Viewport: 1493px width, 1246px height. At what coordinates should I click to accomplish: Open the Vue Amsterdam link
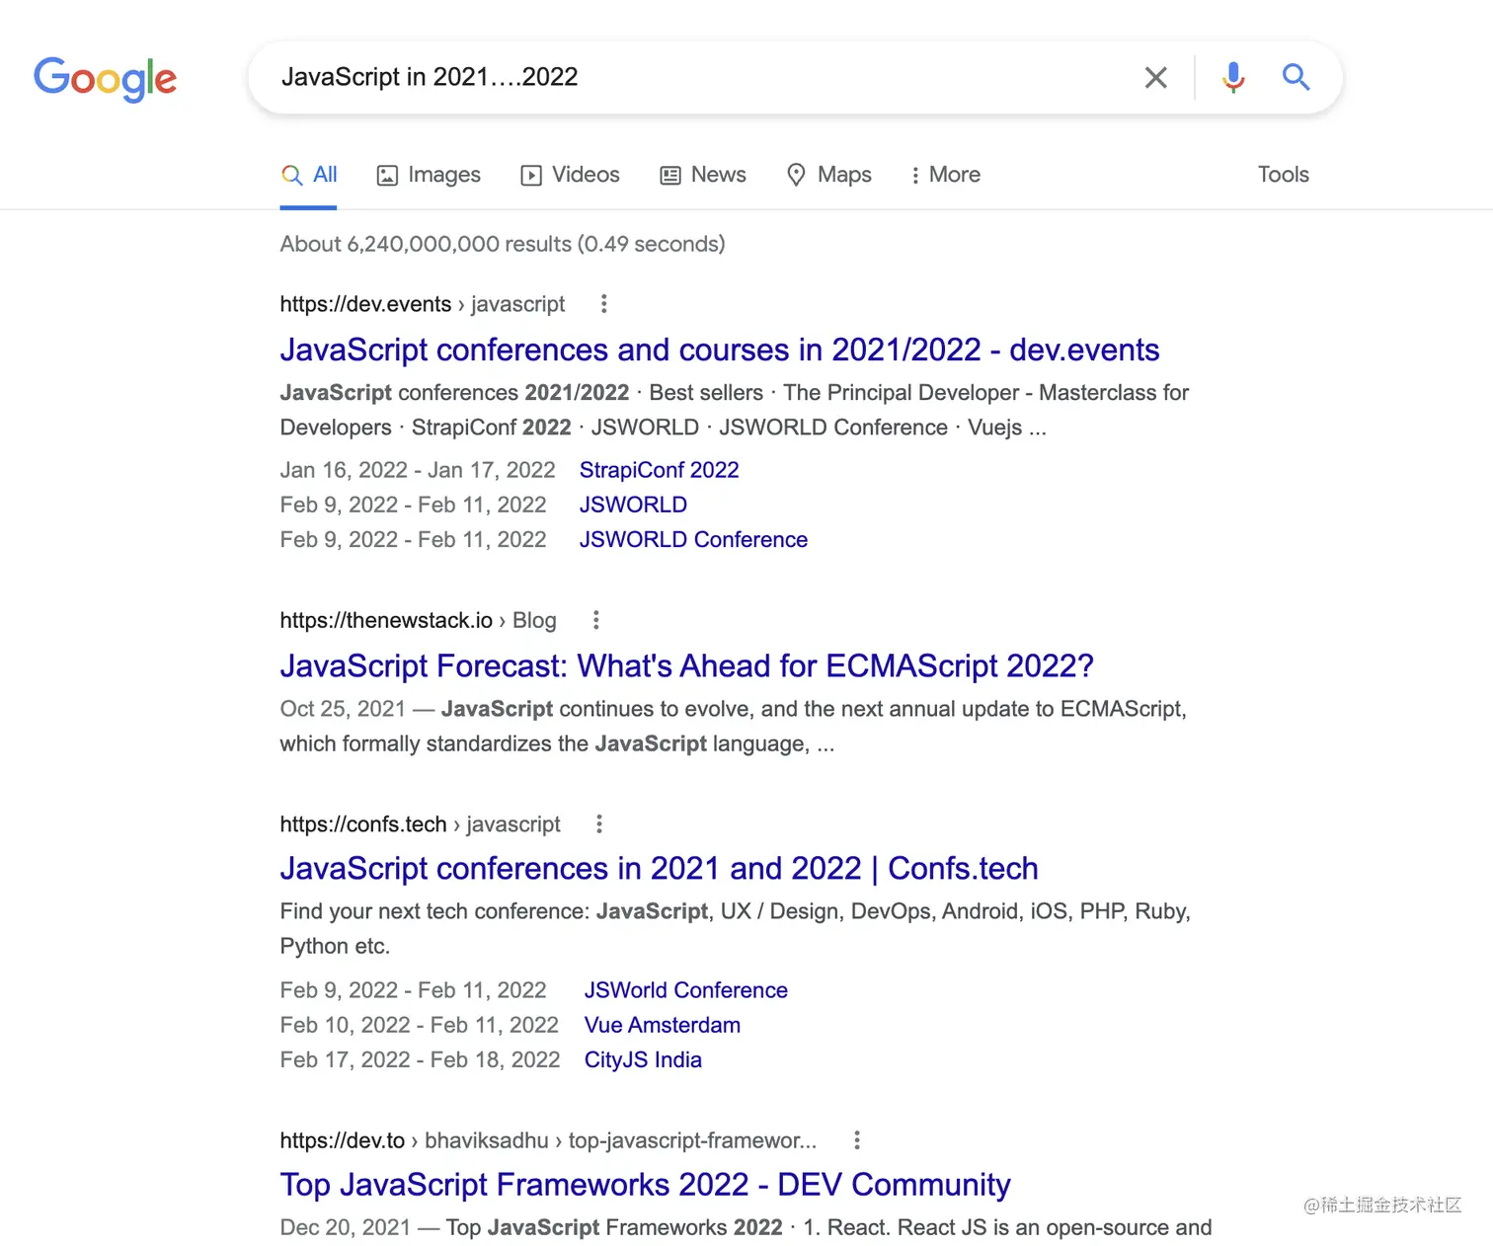point(662,1025)
